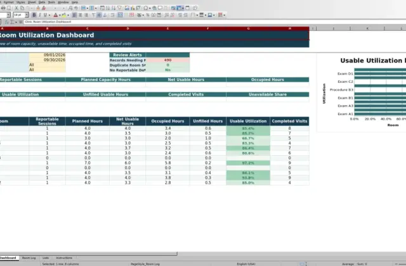Viewport: 406px width, 266px height.
Task: Add a decimal place
Action: click(x=166, y=15)
